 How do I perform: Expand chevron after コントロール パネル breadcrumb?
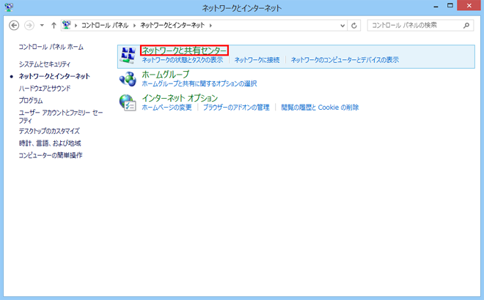pyautogui.click(x=134, y=26)
